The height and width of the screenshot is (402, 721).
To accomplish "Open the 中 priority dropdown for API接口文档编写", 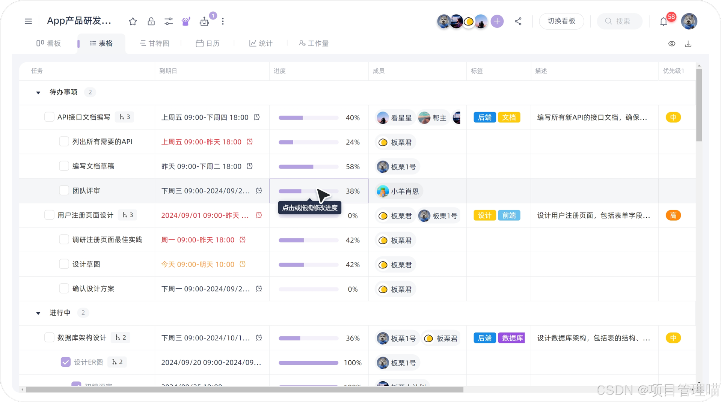I will tap(673, 117).
